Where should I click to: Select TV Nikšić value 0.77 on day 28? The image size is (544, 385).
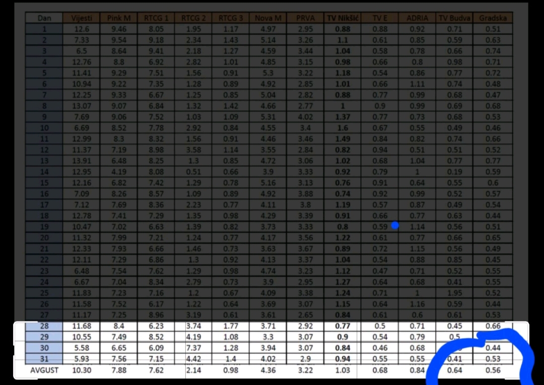[x=343, y=326]
